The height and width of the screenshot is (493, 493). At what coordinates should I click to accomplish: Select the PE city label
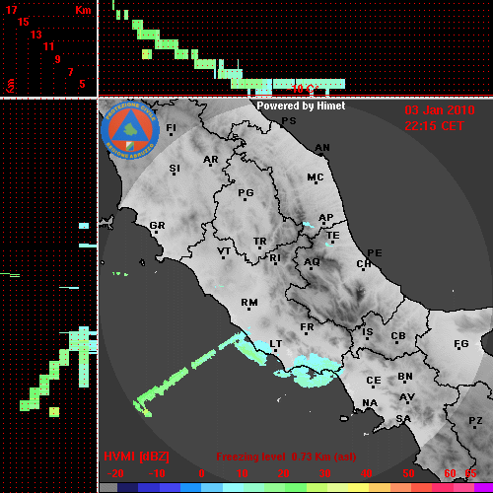375,253
